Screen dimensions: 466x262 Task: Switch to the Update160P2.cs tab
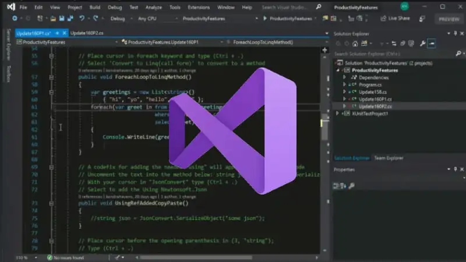[x=87, y=33]
